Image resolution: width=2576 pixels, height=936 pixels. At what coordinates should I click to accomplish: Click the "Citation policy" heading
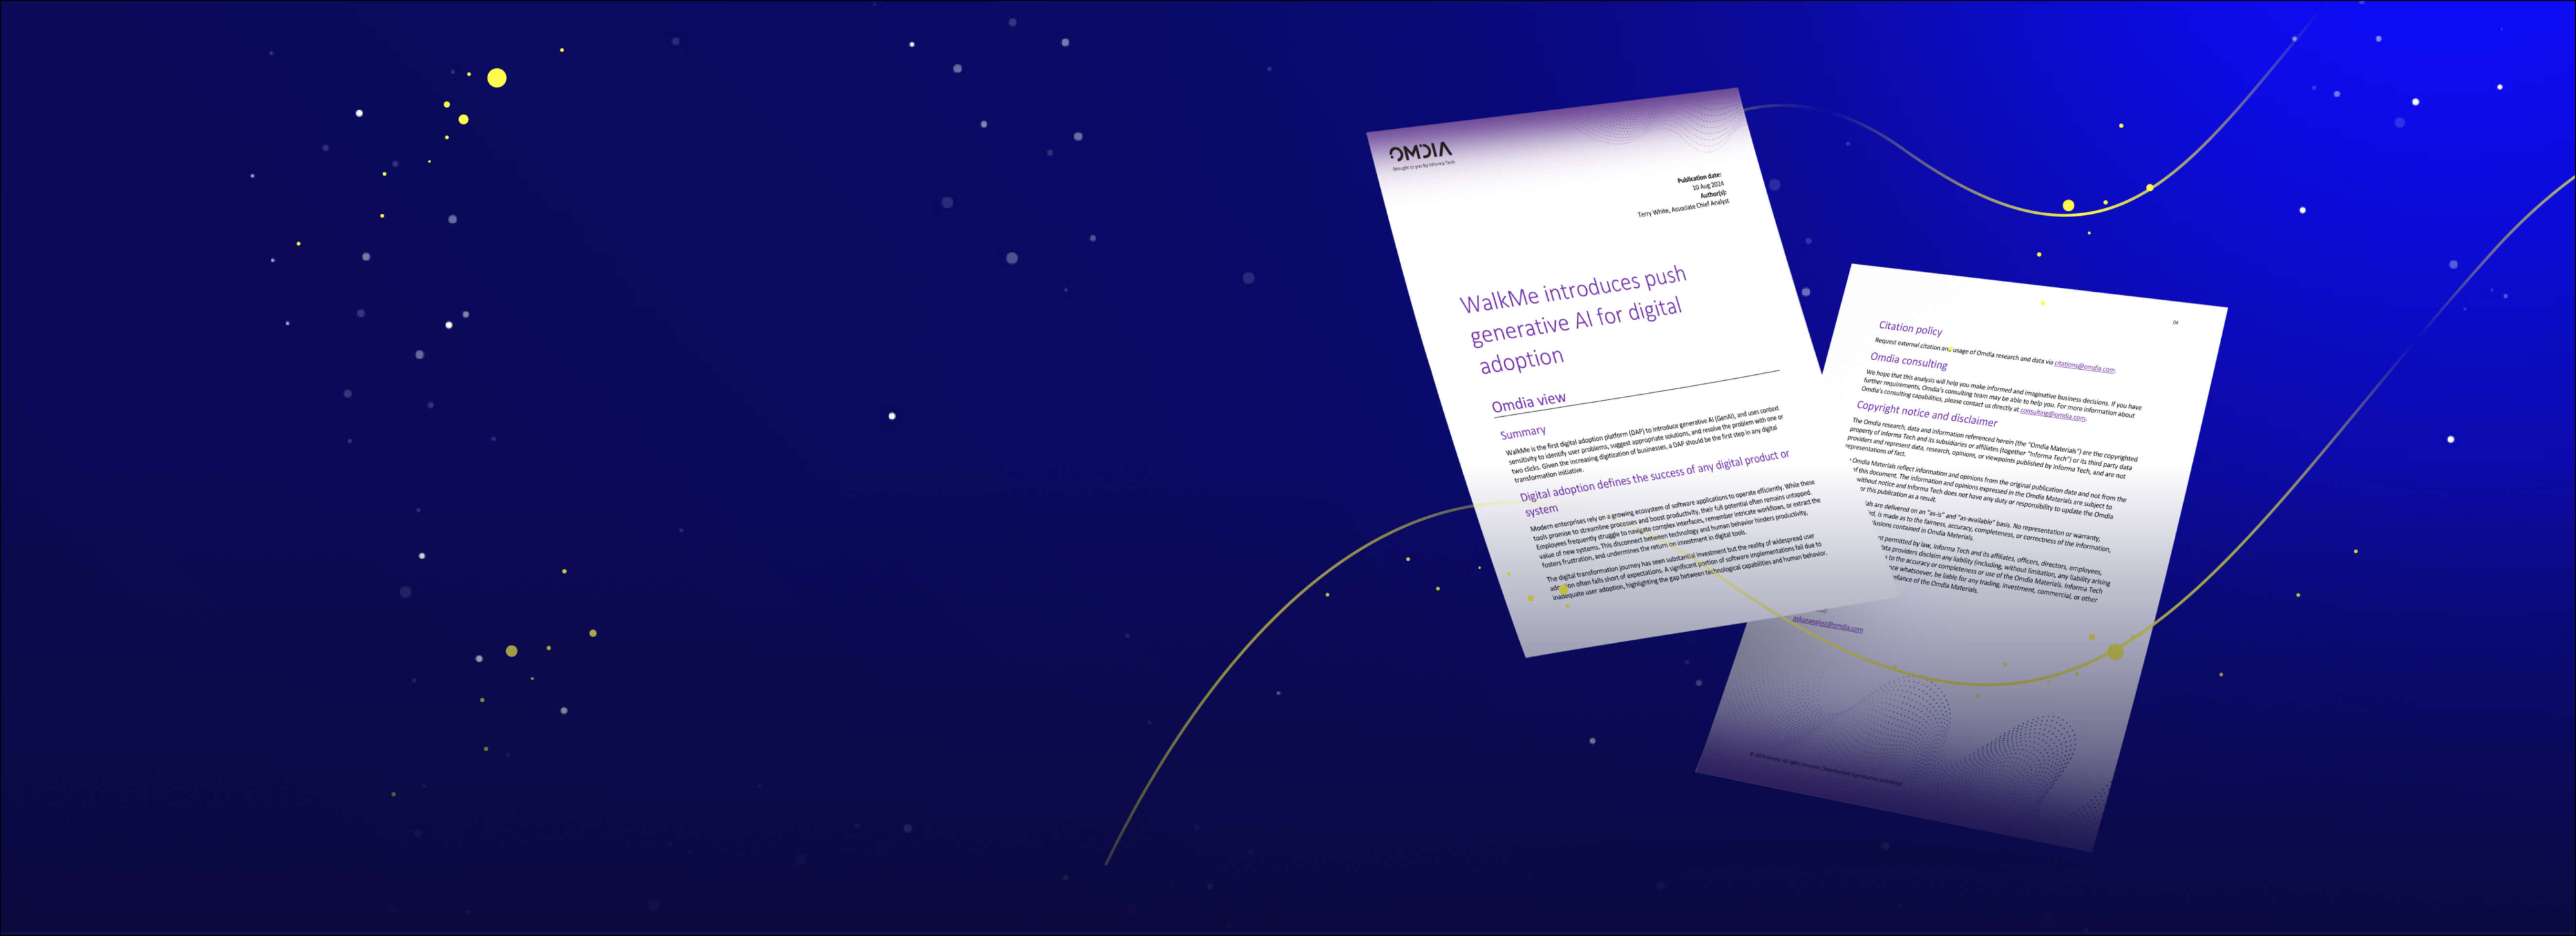click(1910, 328)
